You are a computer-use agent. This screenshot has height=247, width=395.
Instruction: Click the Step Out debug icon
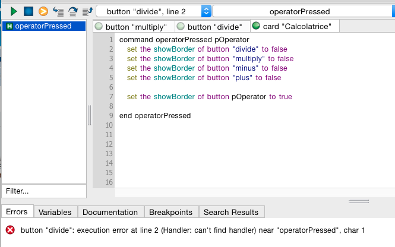click(x=87, y=11)
